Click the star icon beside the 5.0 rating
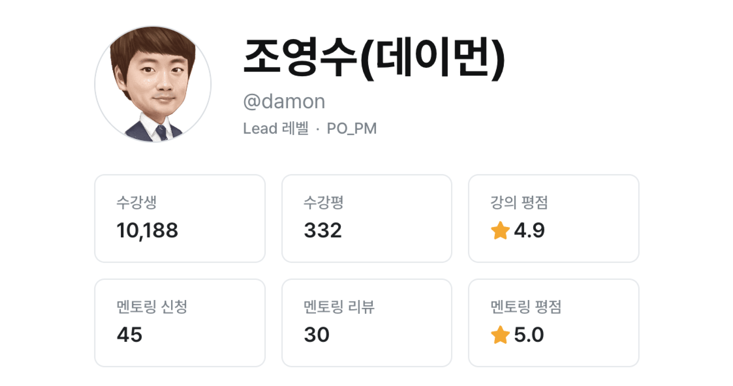Screen dimensions: 733x386 tap(500, 335)
